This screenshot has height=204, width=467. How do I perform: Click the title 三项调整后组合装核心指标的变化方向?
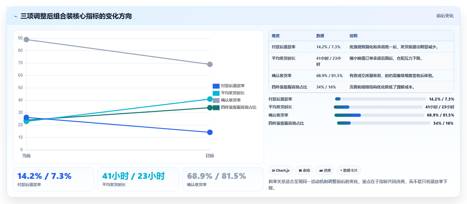76,16
